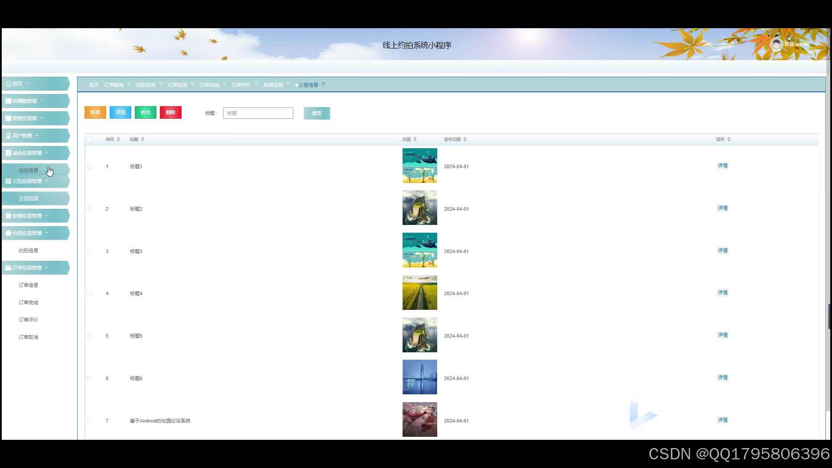Screen dimensions: 832x468
Task: Close the 公告信息 tab with its X
Action: (323, 84)
